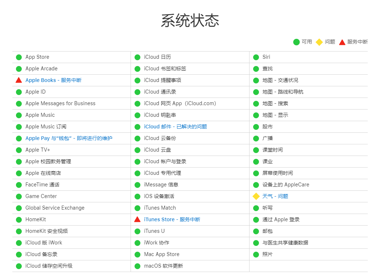Click the green status dot beside FaceTime 通话
Screen dimensions: 375x276
point(18,185)
